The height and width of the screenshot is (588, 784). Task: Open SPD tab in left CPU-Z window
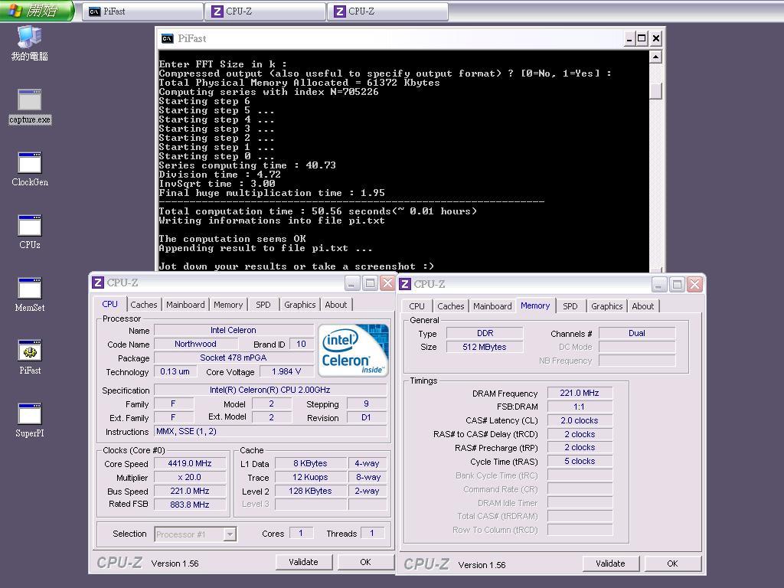coord(263,305)
